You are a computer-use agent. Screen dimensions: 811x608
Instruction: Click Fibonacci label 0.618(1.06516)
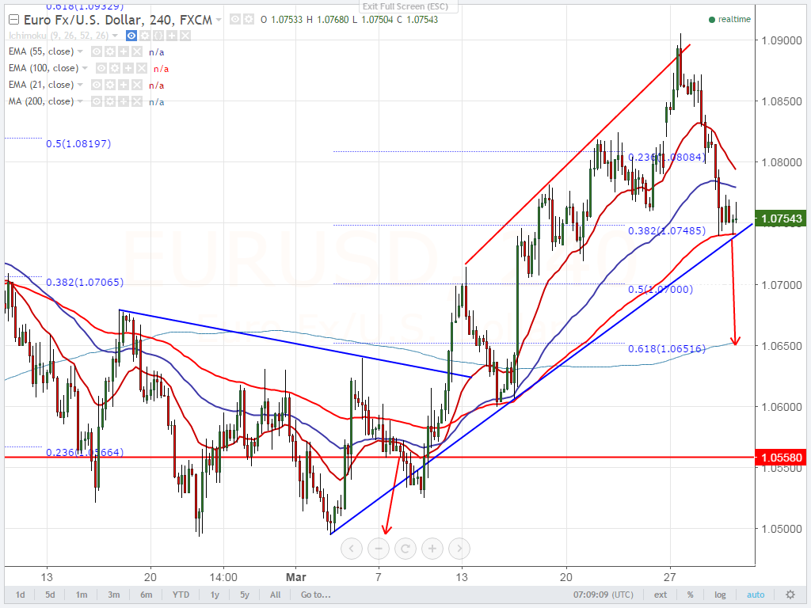(667, 349)
